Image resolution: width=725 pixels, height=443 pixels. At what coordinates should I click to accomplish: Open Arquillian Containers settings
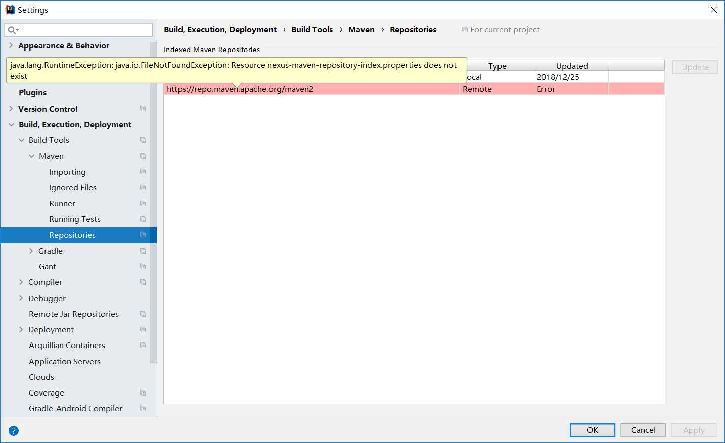click(67, 345)
